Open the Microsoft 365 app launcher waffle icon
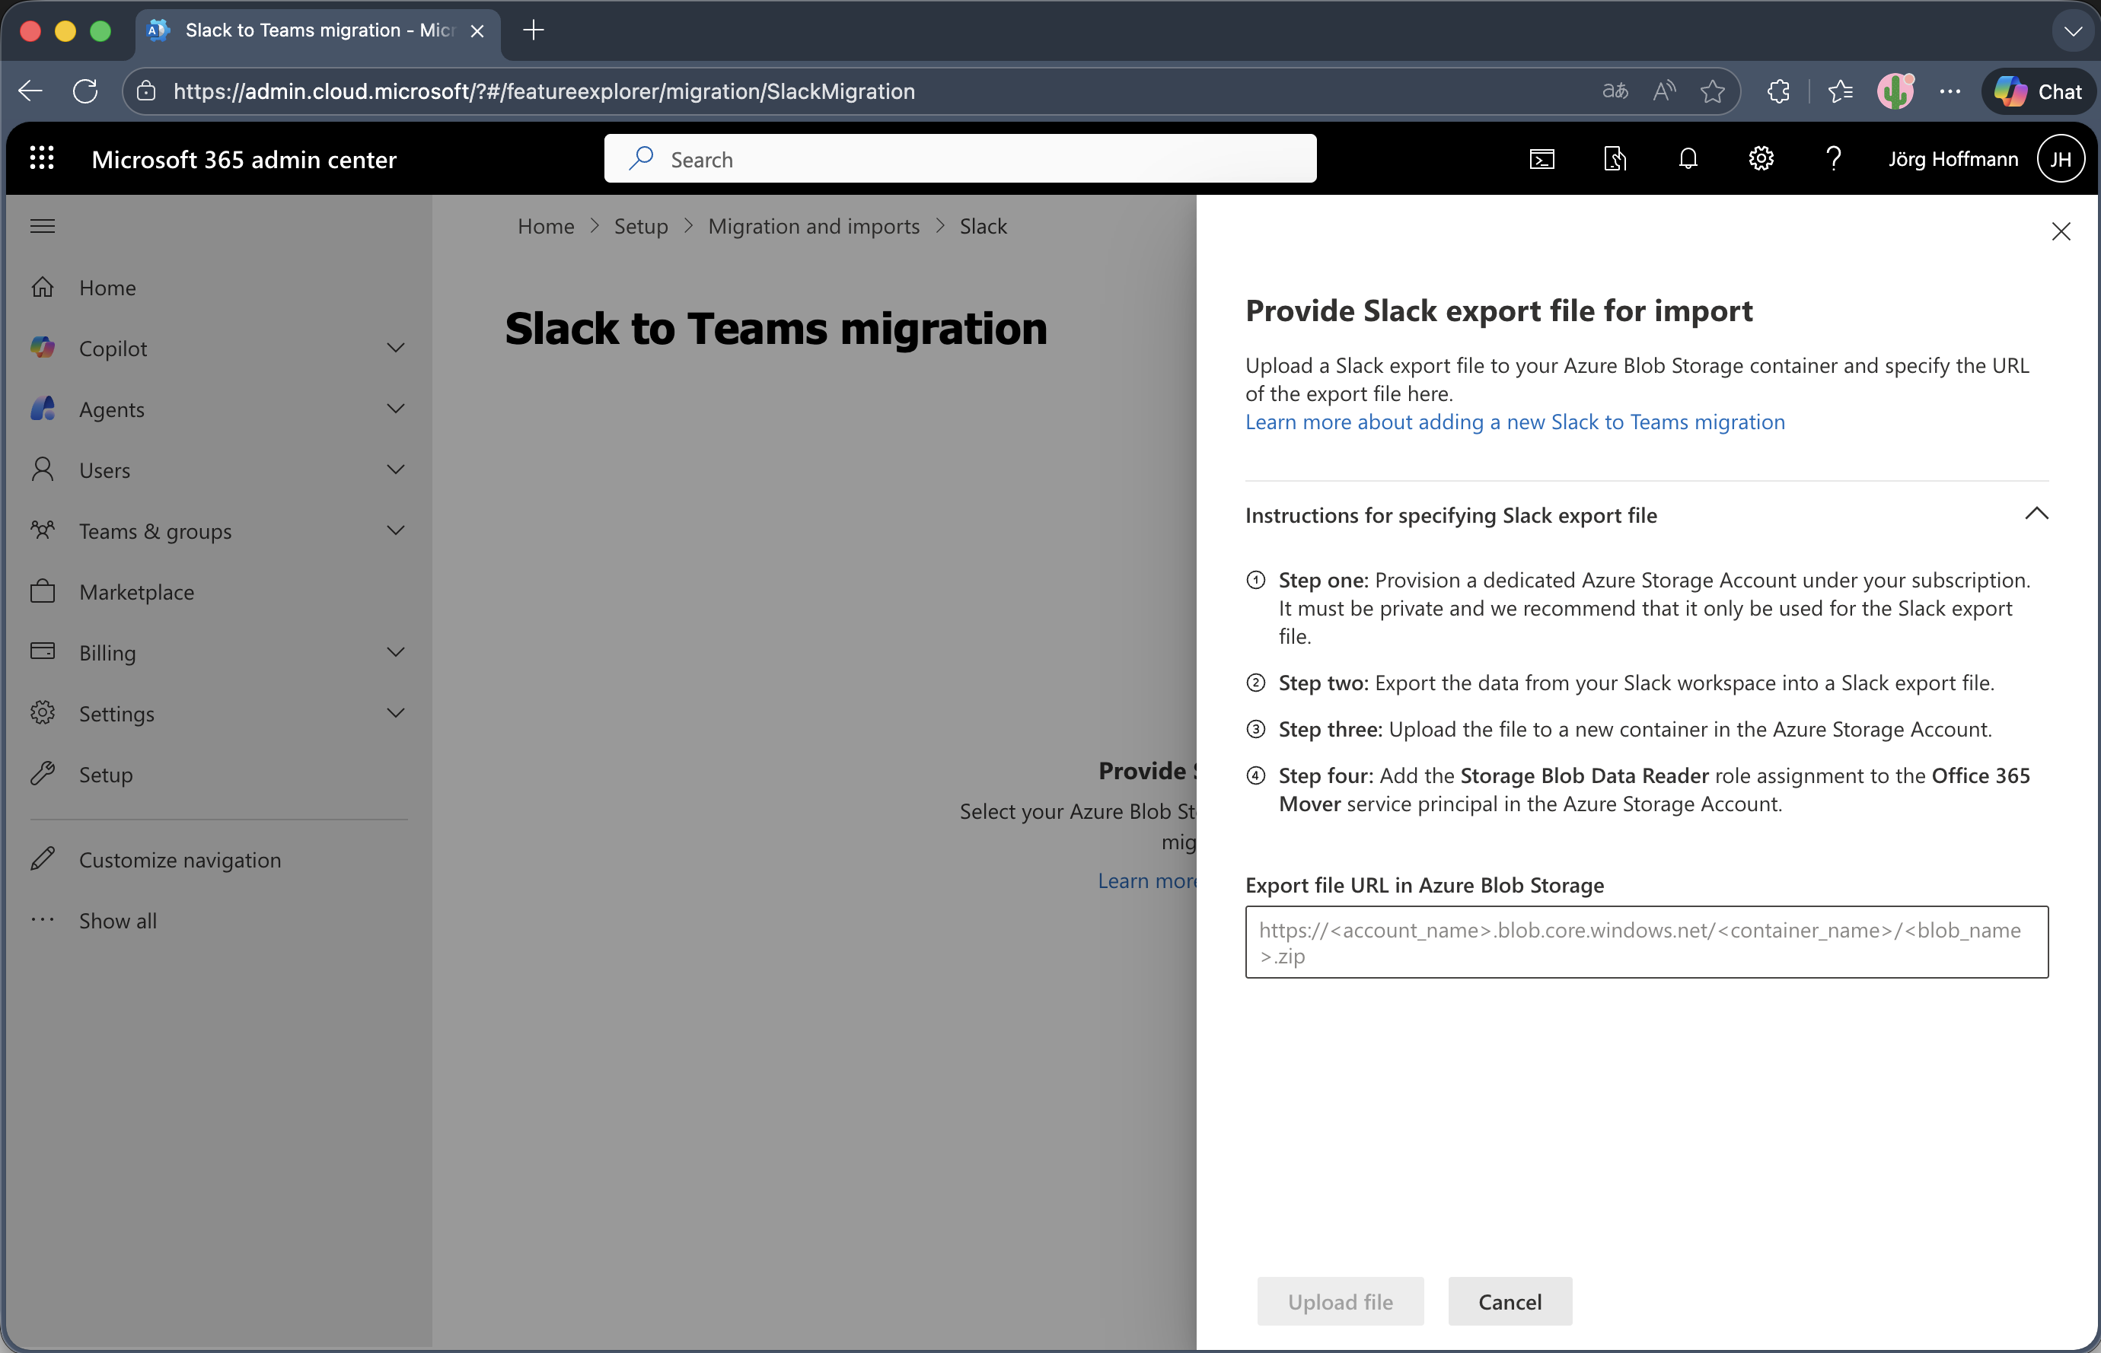 42,158
